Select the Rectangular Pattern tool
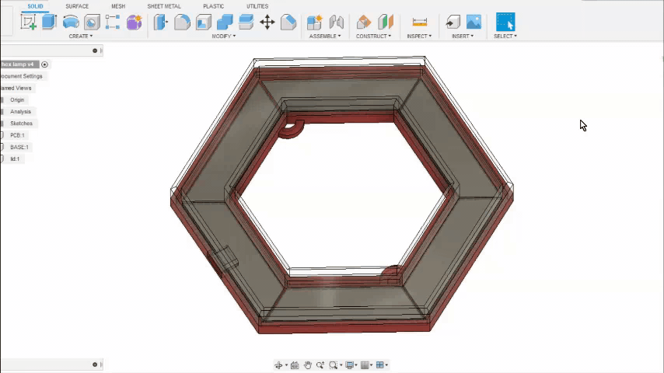 [x=113, y=22]
